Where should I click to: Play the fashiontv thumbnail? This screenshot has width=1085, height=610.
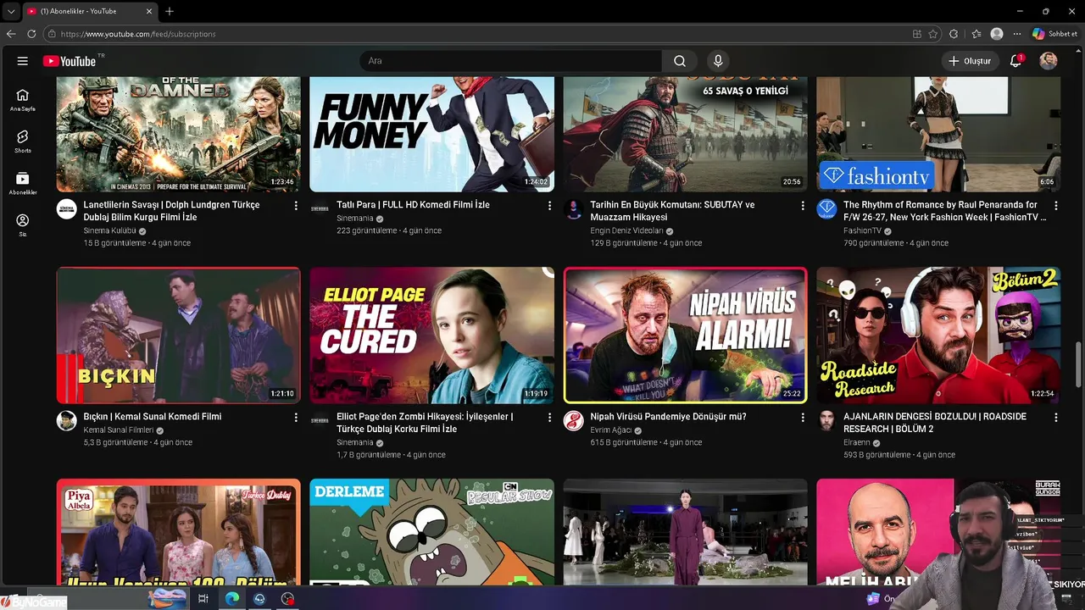click(938, 134)
